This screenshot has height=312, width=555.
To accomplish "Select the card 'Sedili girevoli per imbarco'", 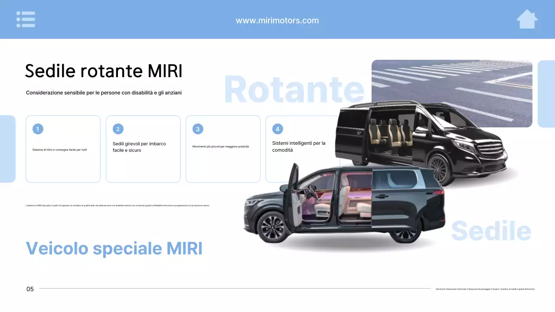I will 143,149.
